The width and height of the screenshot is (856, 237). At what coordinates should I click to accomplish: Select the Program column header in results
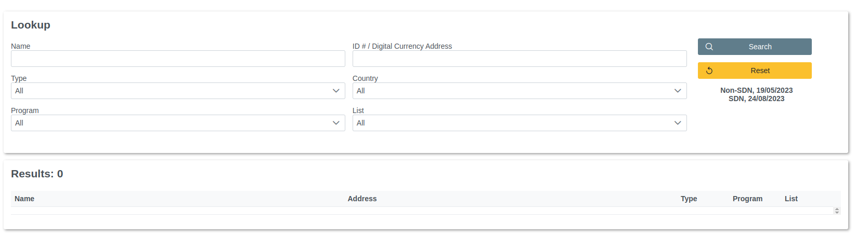coord(747,199)
